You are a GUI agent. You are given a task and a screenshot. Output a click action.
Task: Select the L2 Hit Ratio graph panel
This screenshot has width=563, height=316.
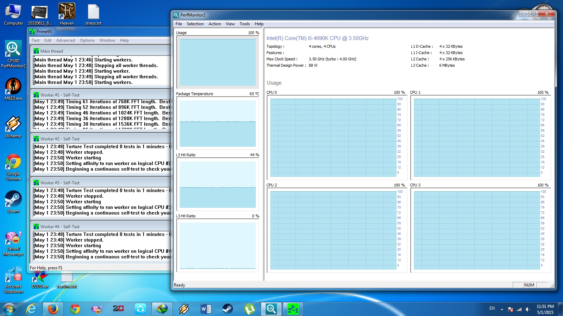coord(218,184)
